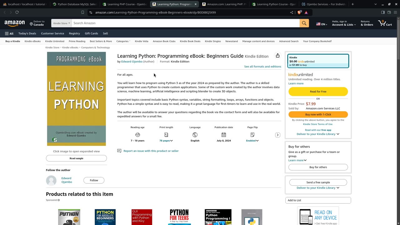Open the browser hamburger menu
Viewport: 400px width, 225px height.
coord(395,12)
